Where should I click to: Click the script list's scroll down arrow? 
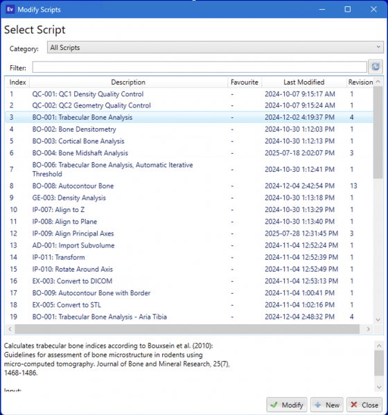pos(378,319)
